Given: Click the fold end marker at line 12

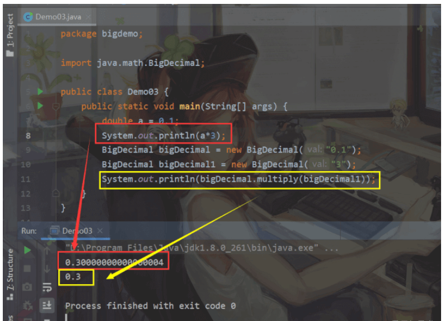Looking at the screenshot, I should 56,193.
